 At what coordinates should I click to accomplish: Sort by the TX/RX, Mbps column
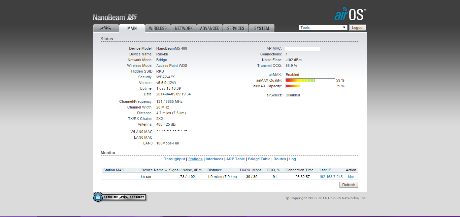coord(250,170)
